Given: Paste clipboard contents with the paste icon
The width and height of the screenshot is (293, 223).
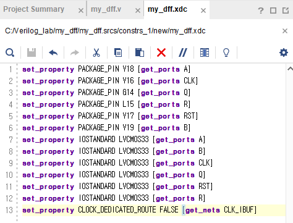Looking at the screenshot, I should (x=140, y=53).
